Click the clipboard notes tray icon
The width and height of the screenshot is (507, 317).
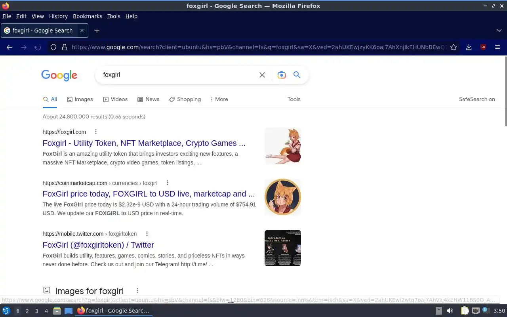465,311
